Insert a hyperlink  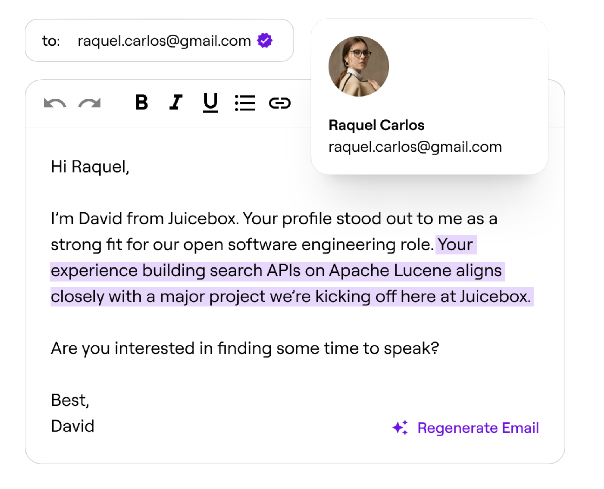click(280, 103)
